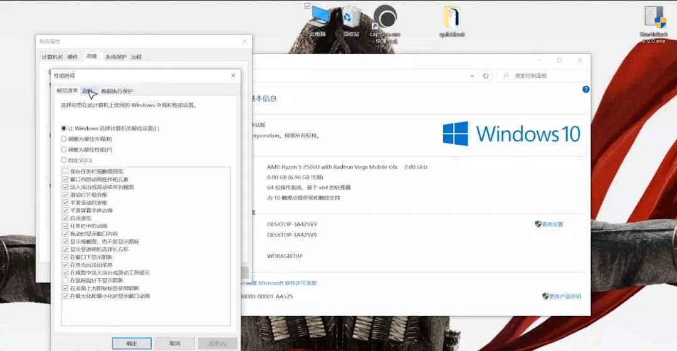The width and height of the screenshot is (677, 351).
Task: Uncheck 在视图中淡入淡出或滑动工具提示 checkbox
Action: (66, 273)
